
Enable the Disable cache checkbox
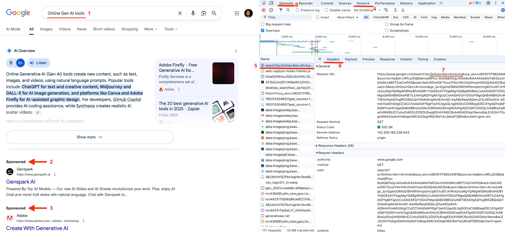[x=326, y=10]
